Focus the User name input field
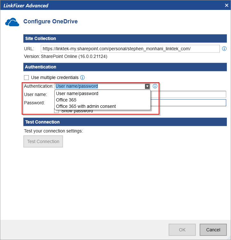Image resolution: width=231 pixels, height=240 pixels. pos(188,94)
